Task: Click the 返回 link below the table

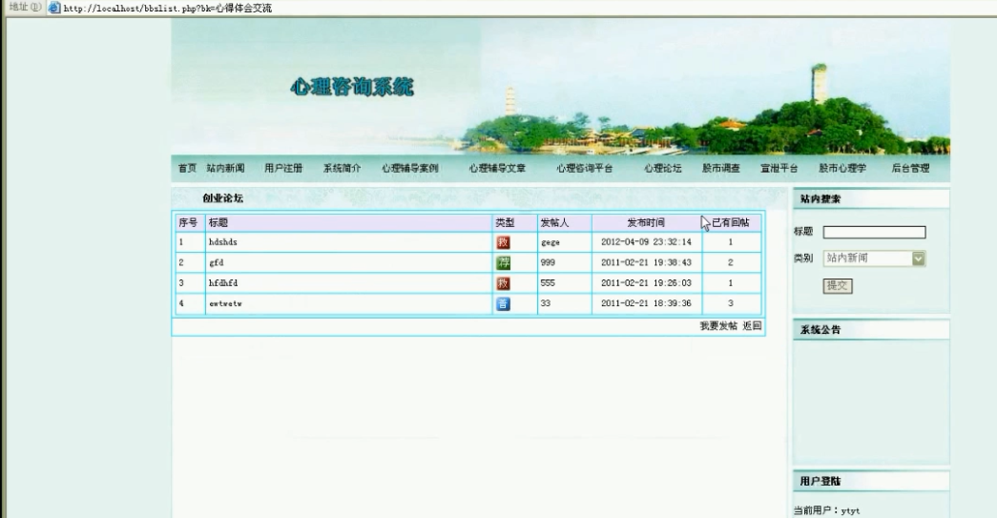Action: point(752,326)
